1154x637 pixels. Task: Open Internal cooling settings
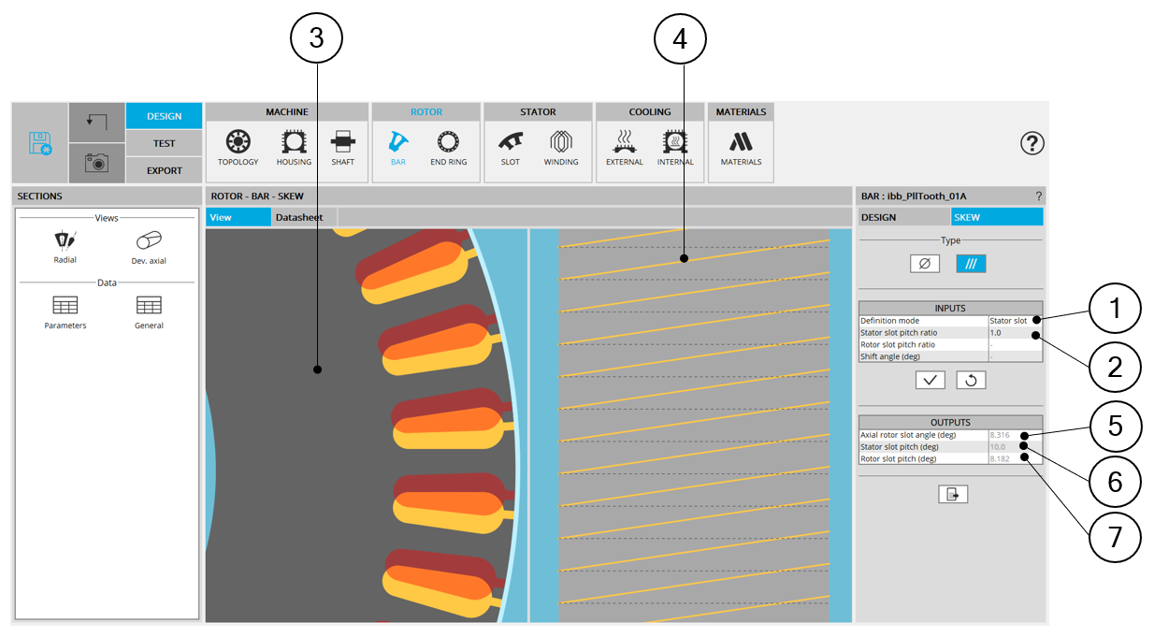click(675, 147)
